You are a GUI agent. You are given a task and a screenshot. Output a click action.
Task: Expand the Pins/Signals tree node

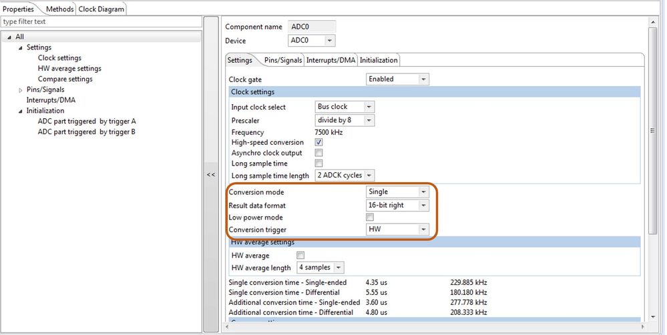21,90
